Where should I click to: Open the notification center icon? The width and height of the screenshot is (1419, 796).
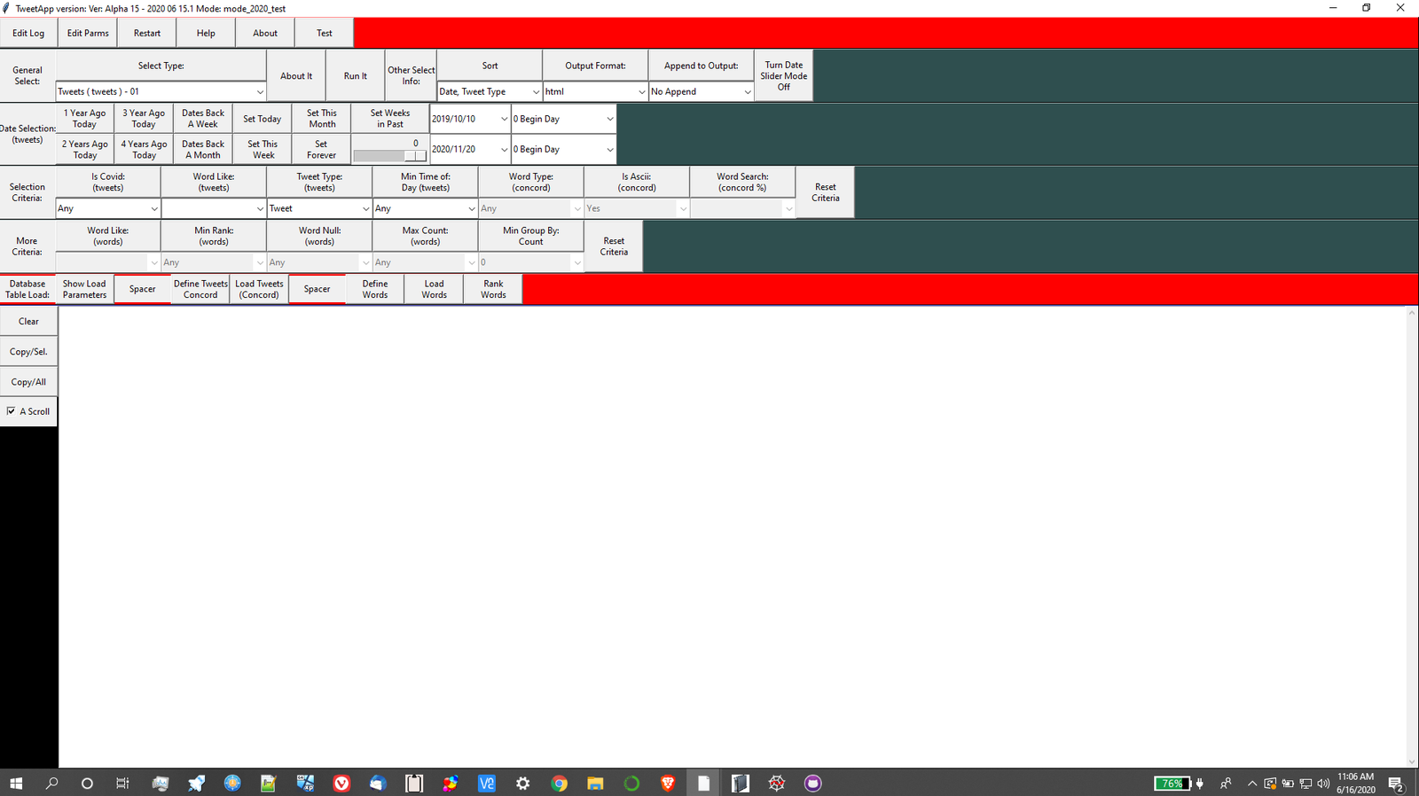click(x=1395, y=784)
